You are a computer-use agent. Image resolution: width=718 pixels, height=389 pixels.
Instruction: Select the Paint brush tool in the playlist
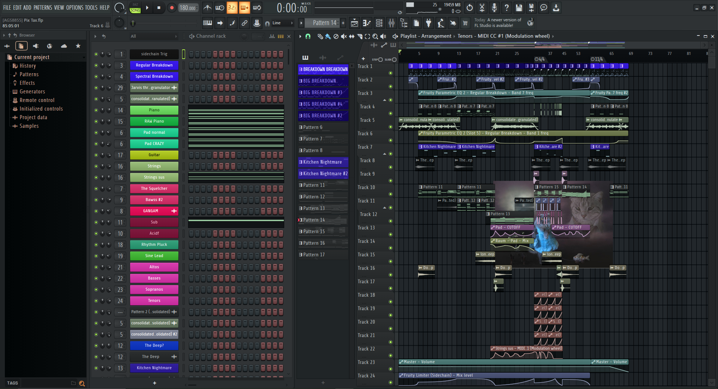pos(328,36)
